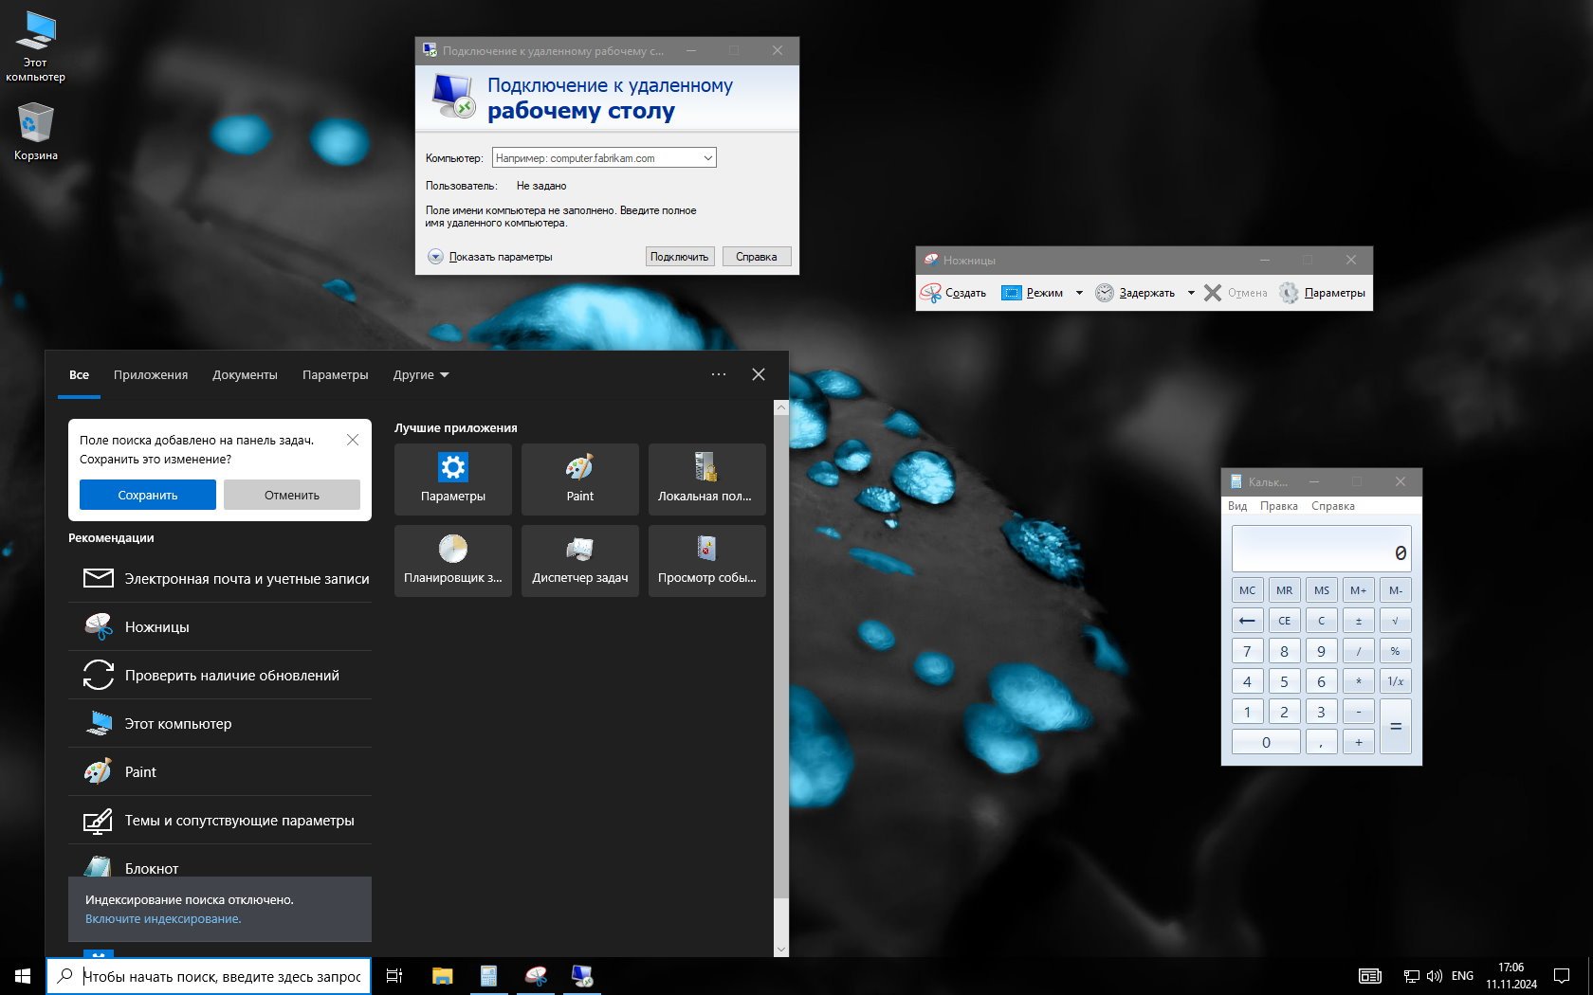Open the Компьютер combo box dropdown
The image size is (1593, 995).
(x=707, y=158)
